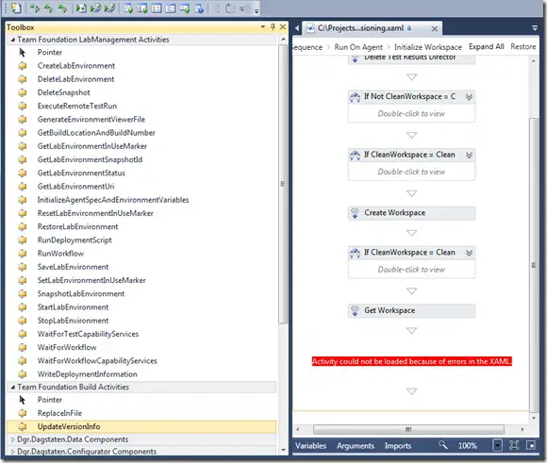This screenshot has width=547, height=463.
Task: Select RunDeploymentScript in the toolbox
Action: [x=75, y=240]
